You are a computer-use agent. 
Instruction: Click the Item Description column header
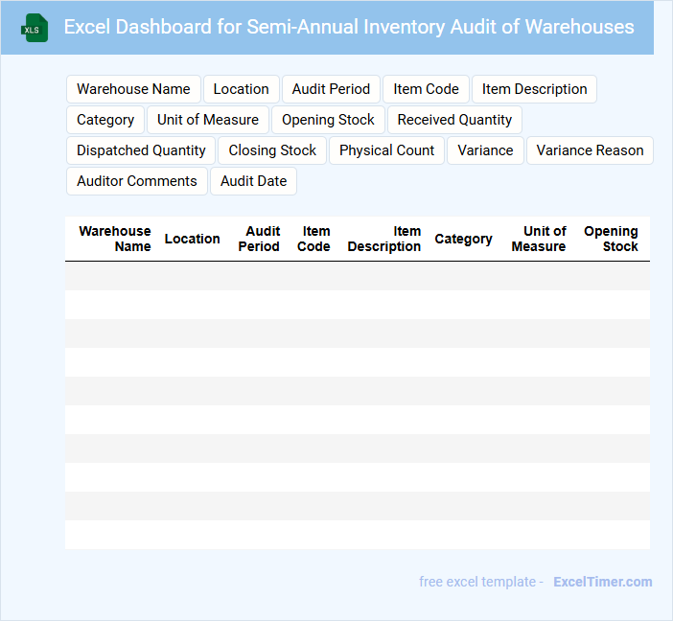pos(384,239)
